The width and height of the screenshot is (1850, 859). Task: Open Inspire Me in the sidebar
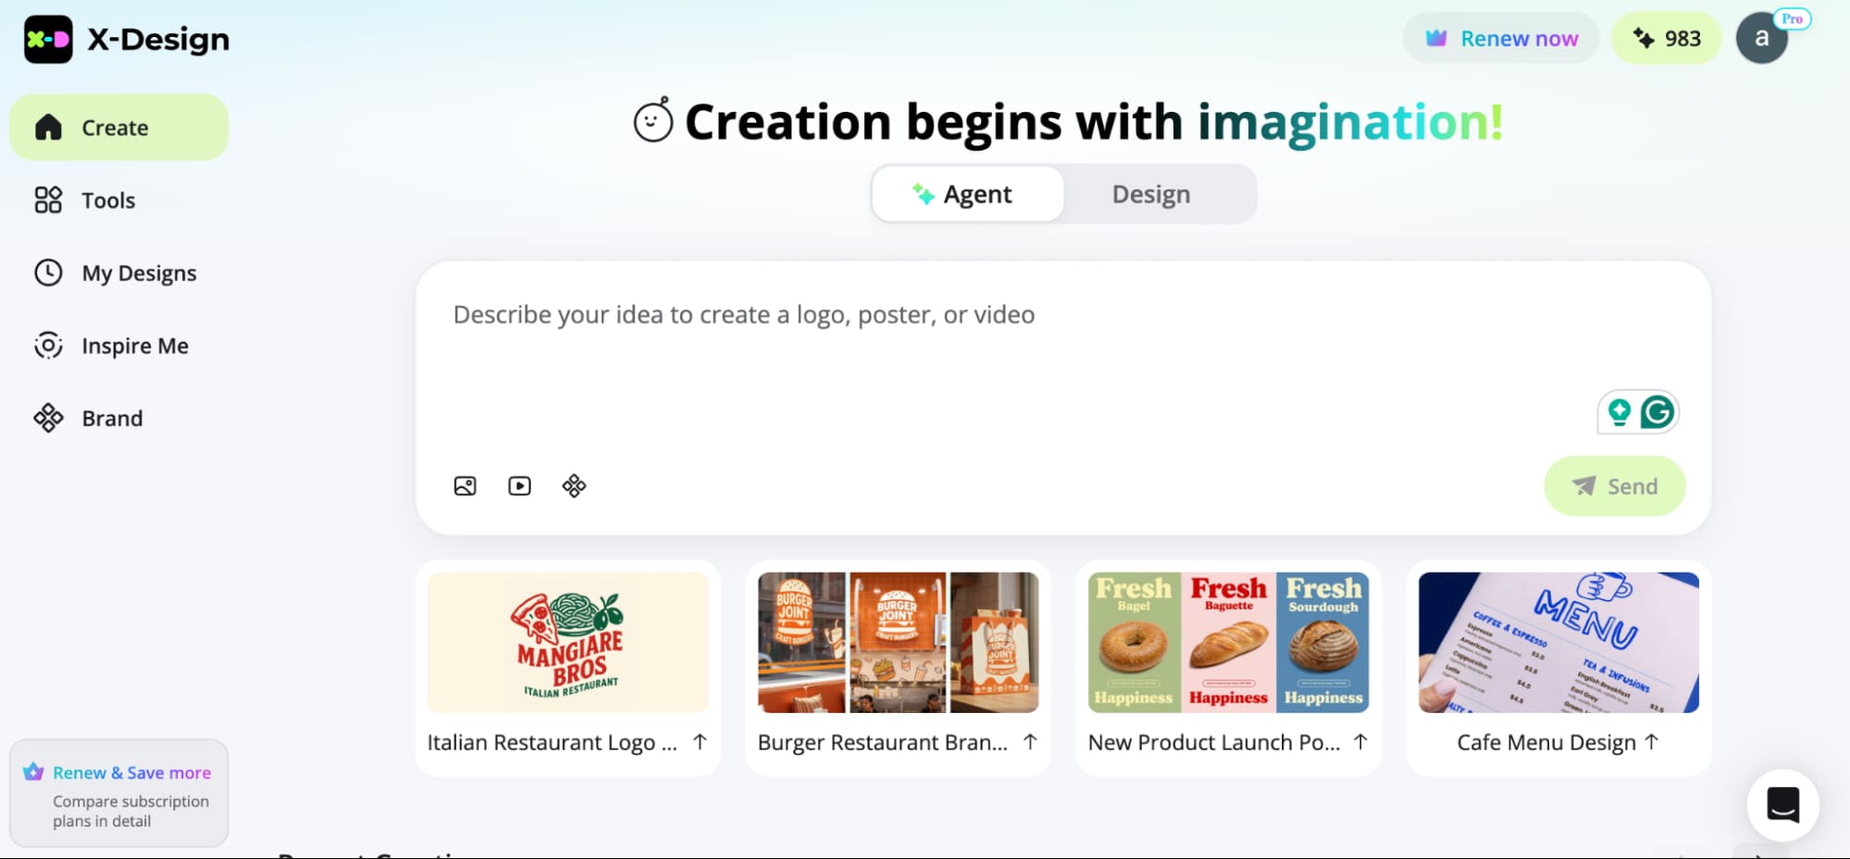(x=135, y=346)
